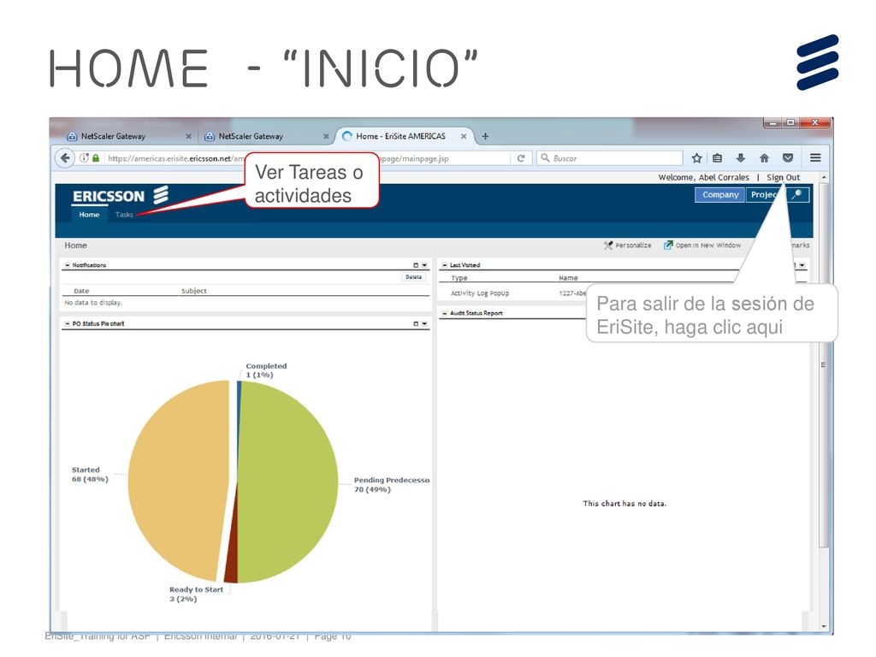Screen dimensions: 876x657
Task: Switch to first NetScaler Gateway tab
Action: [x=126, y=136]
